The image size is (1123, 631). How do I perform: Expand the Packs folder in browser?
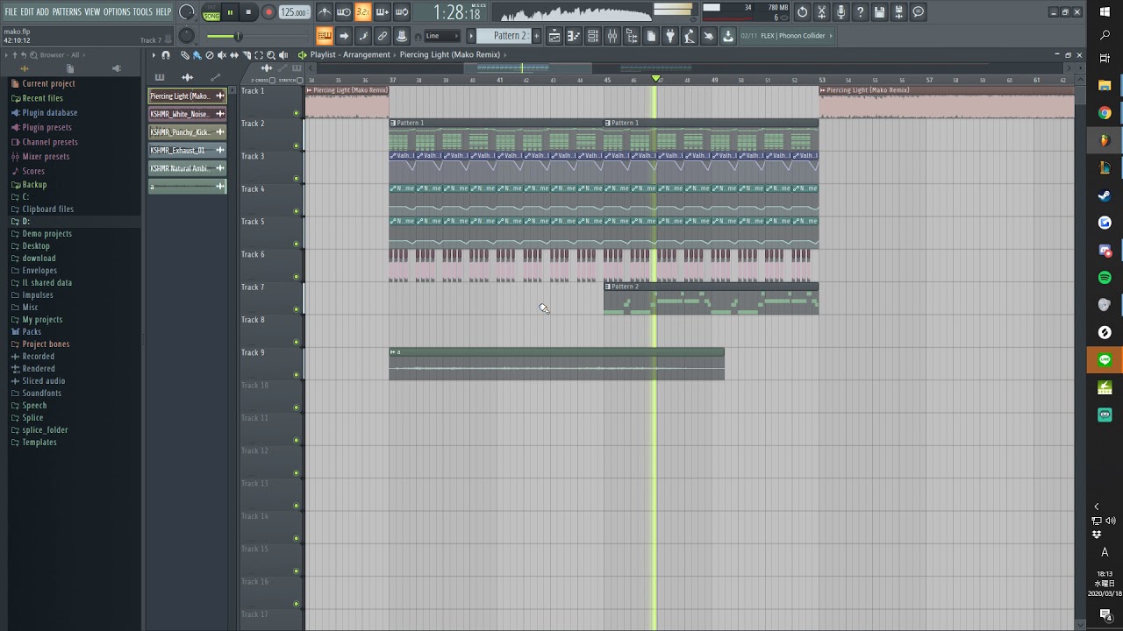(32, 332)
